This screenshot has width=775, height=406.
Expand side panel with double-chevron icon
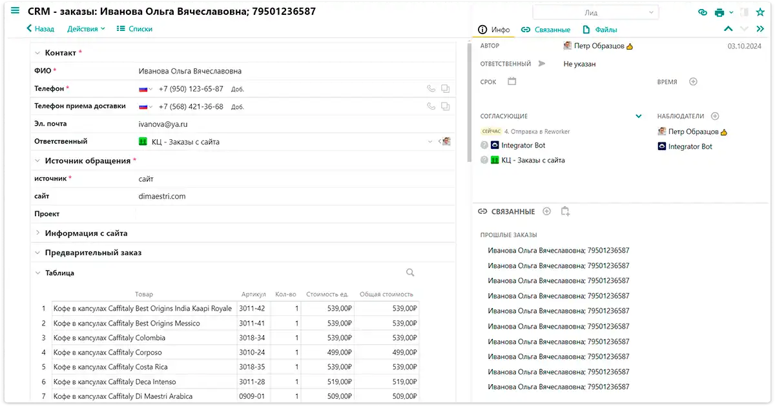(x=759, y=29)
